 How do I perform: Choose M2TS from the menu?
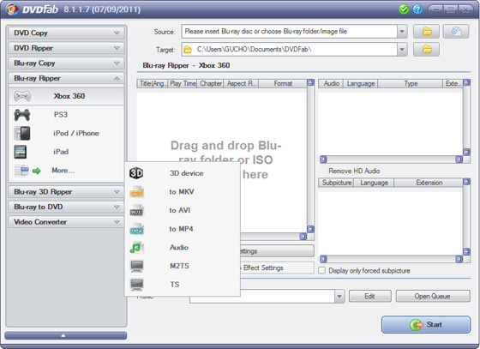point(182,266)
